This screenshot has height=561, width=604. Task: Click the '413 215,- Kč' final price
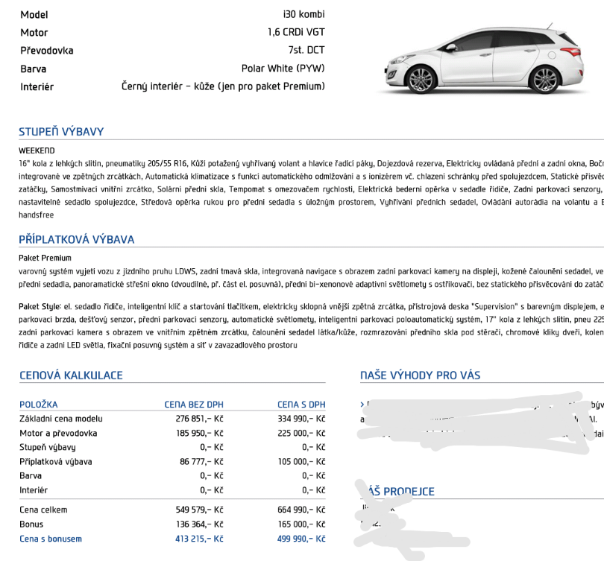(x=199, y=539)
